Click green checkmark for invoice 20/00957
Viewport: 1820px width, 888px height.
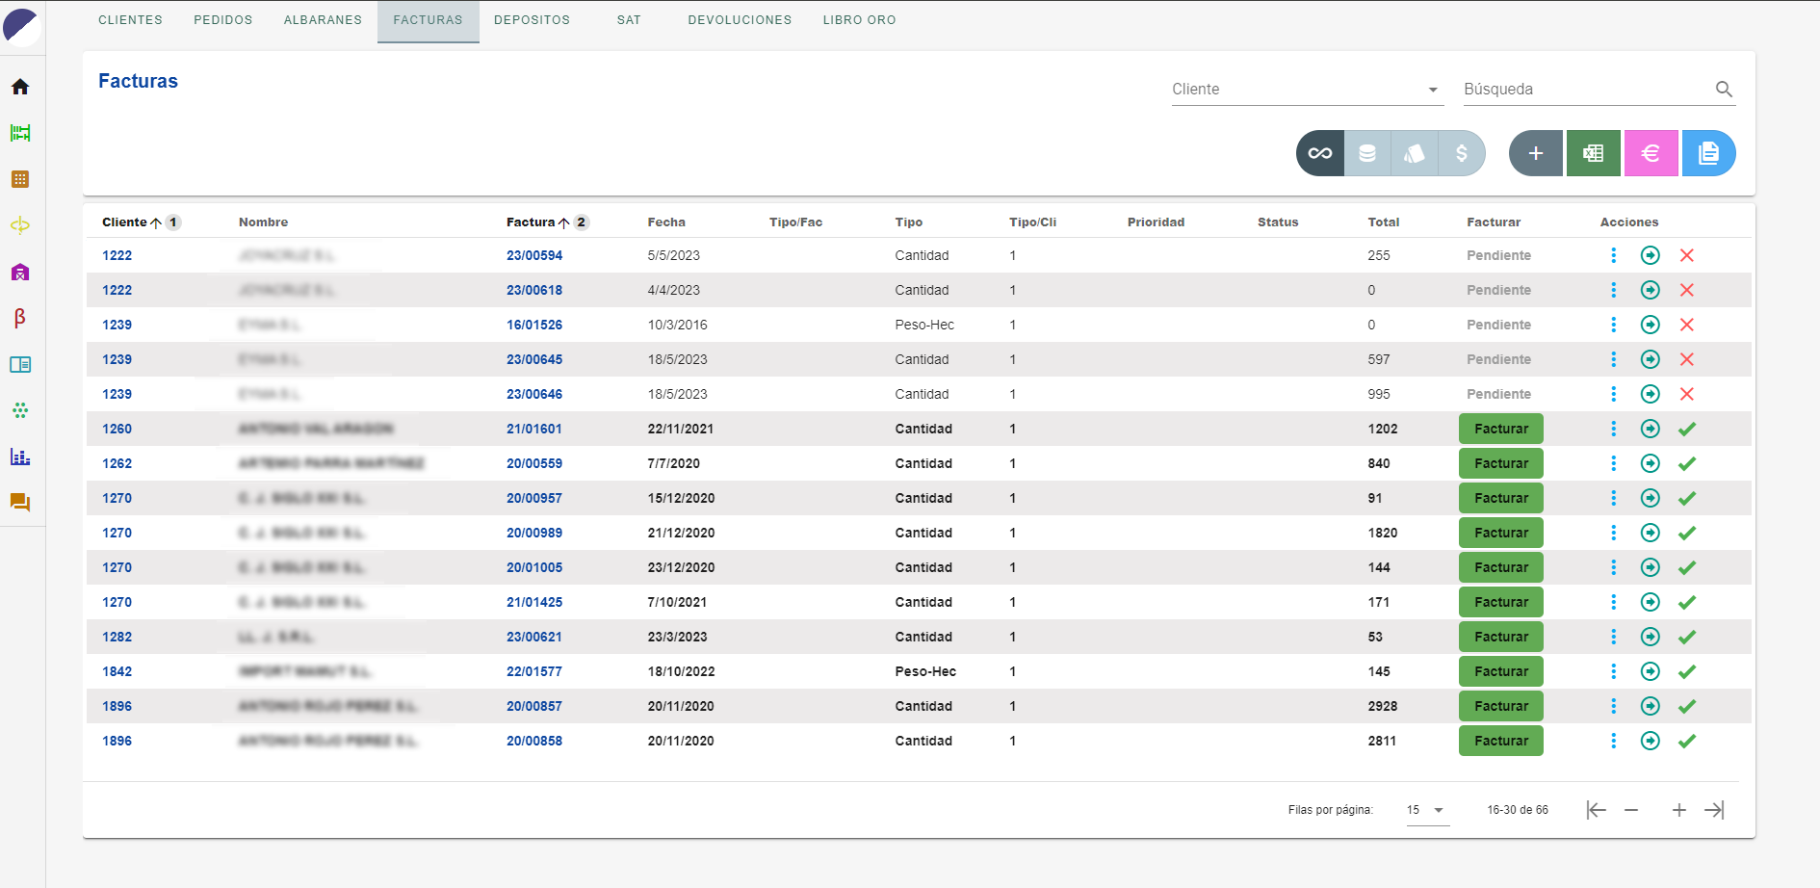point(1687,498)
